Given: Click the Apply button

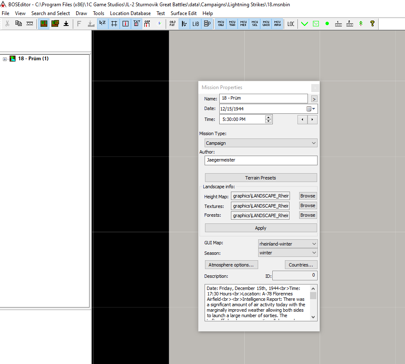Looking at the screenshot, I should point(261,228).
